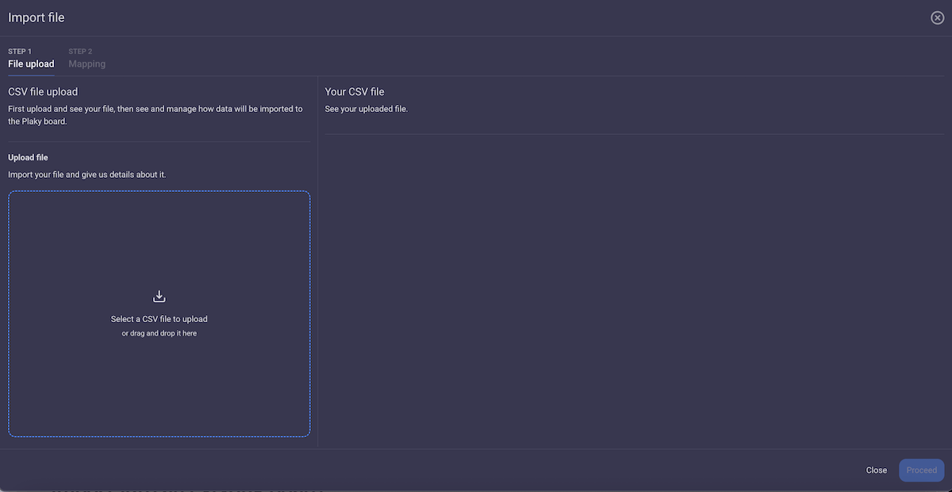This screenshot has height=492, width=952.
Task: Click the Proceed button
Action: pos(921,470)
